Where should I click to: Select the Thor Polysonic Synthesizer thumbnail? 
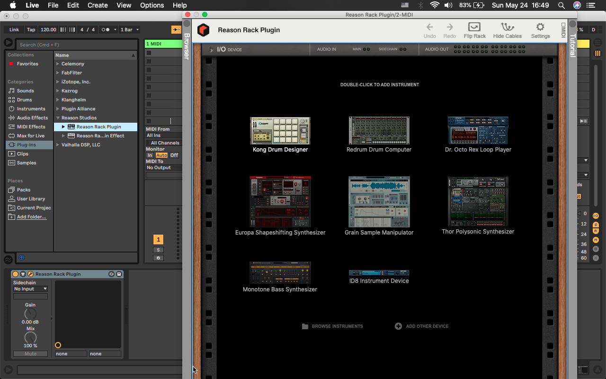[x=478, y=202]
